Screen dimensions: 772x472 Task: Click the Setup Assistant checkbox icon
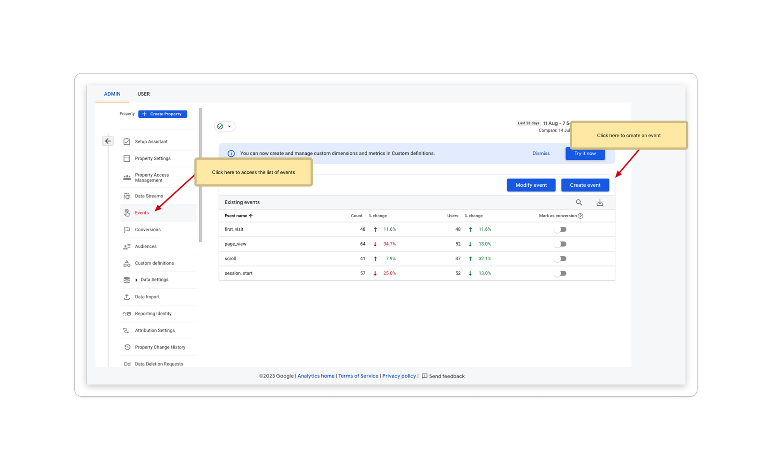pos(127,141)
